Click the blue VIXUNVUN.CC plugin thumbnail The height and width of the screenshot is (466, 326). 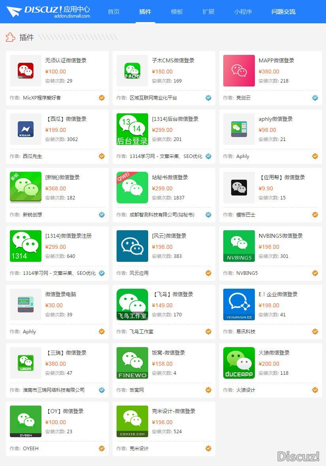click(x=239, y=304)
